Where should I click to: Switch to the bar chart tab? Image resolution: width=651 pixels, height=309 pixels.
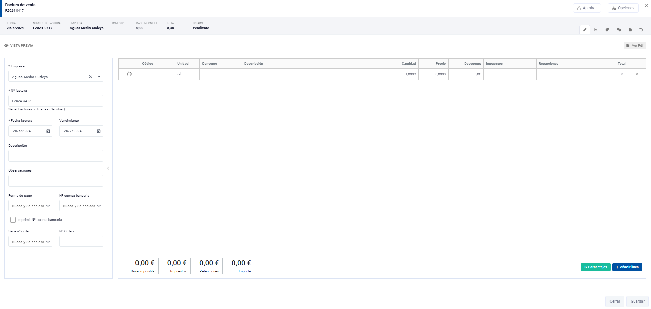click(x=596, y=30)
